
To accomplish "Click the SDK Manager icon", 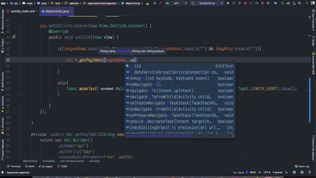I will click(300, 3).
